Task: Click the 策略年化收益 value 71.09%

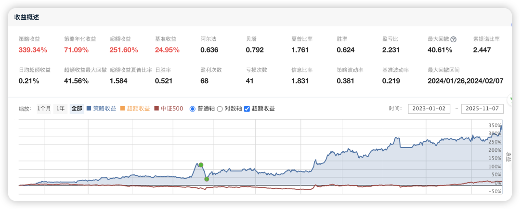Action: pos(76,50)
